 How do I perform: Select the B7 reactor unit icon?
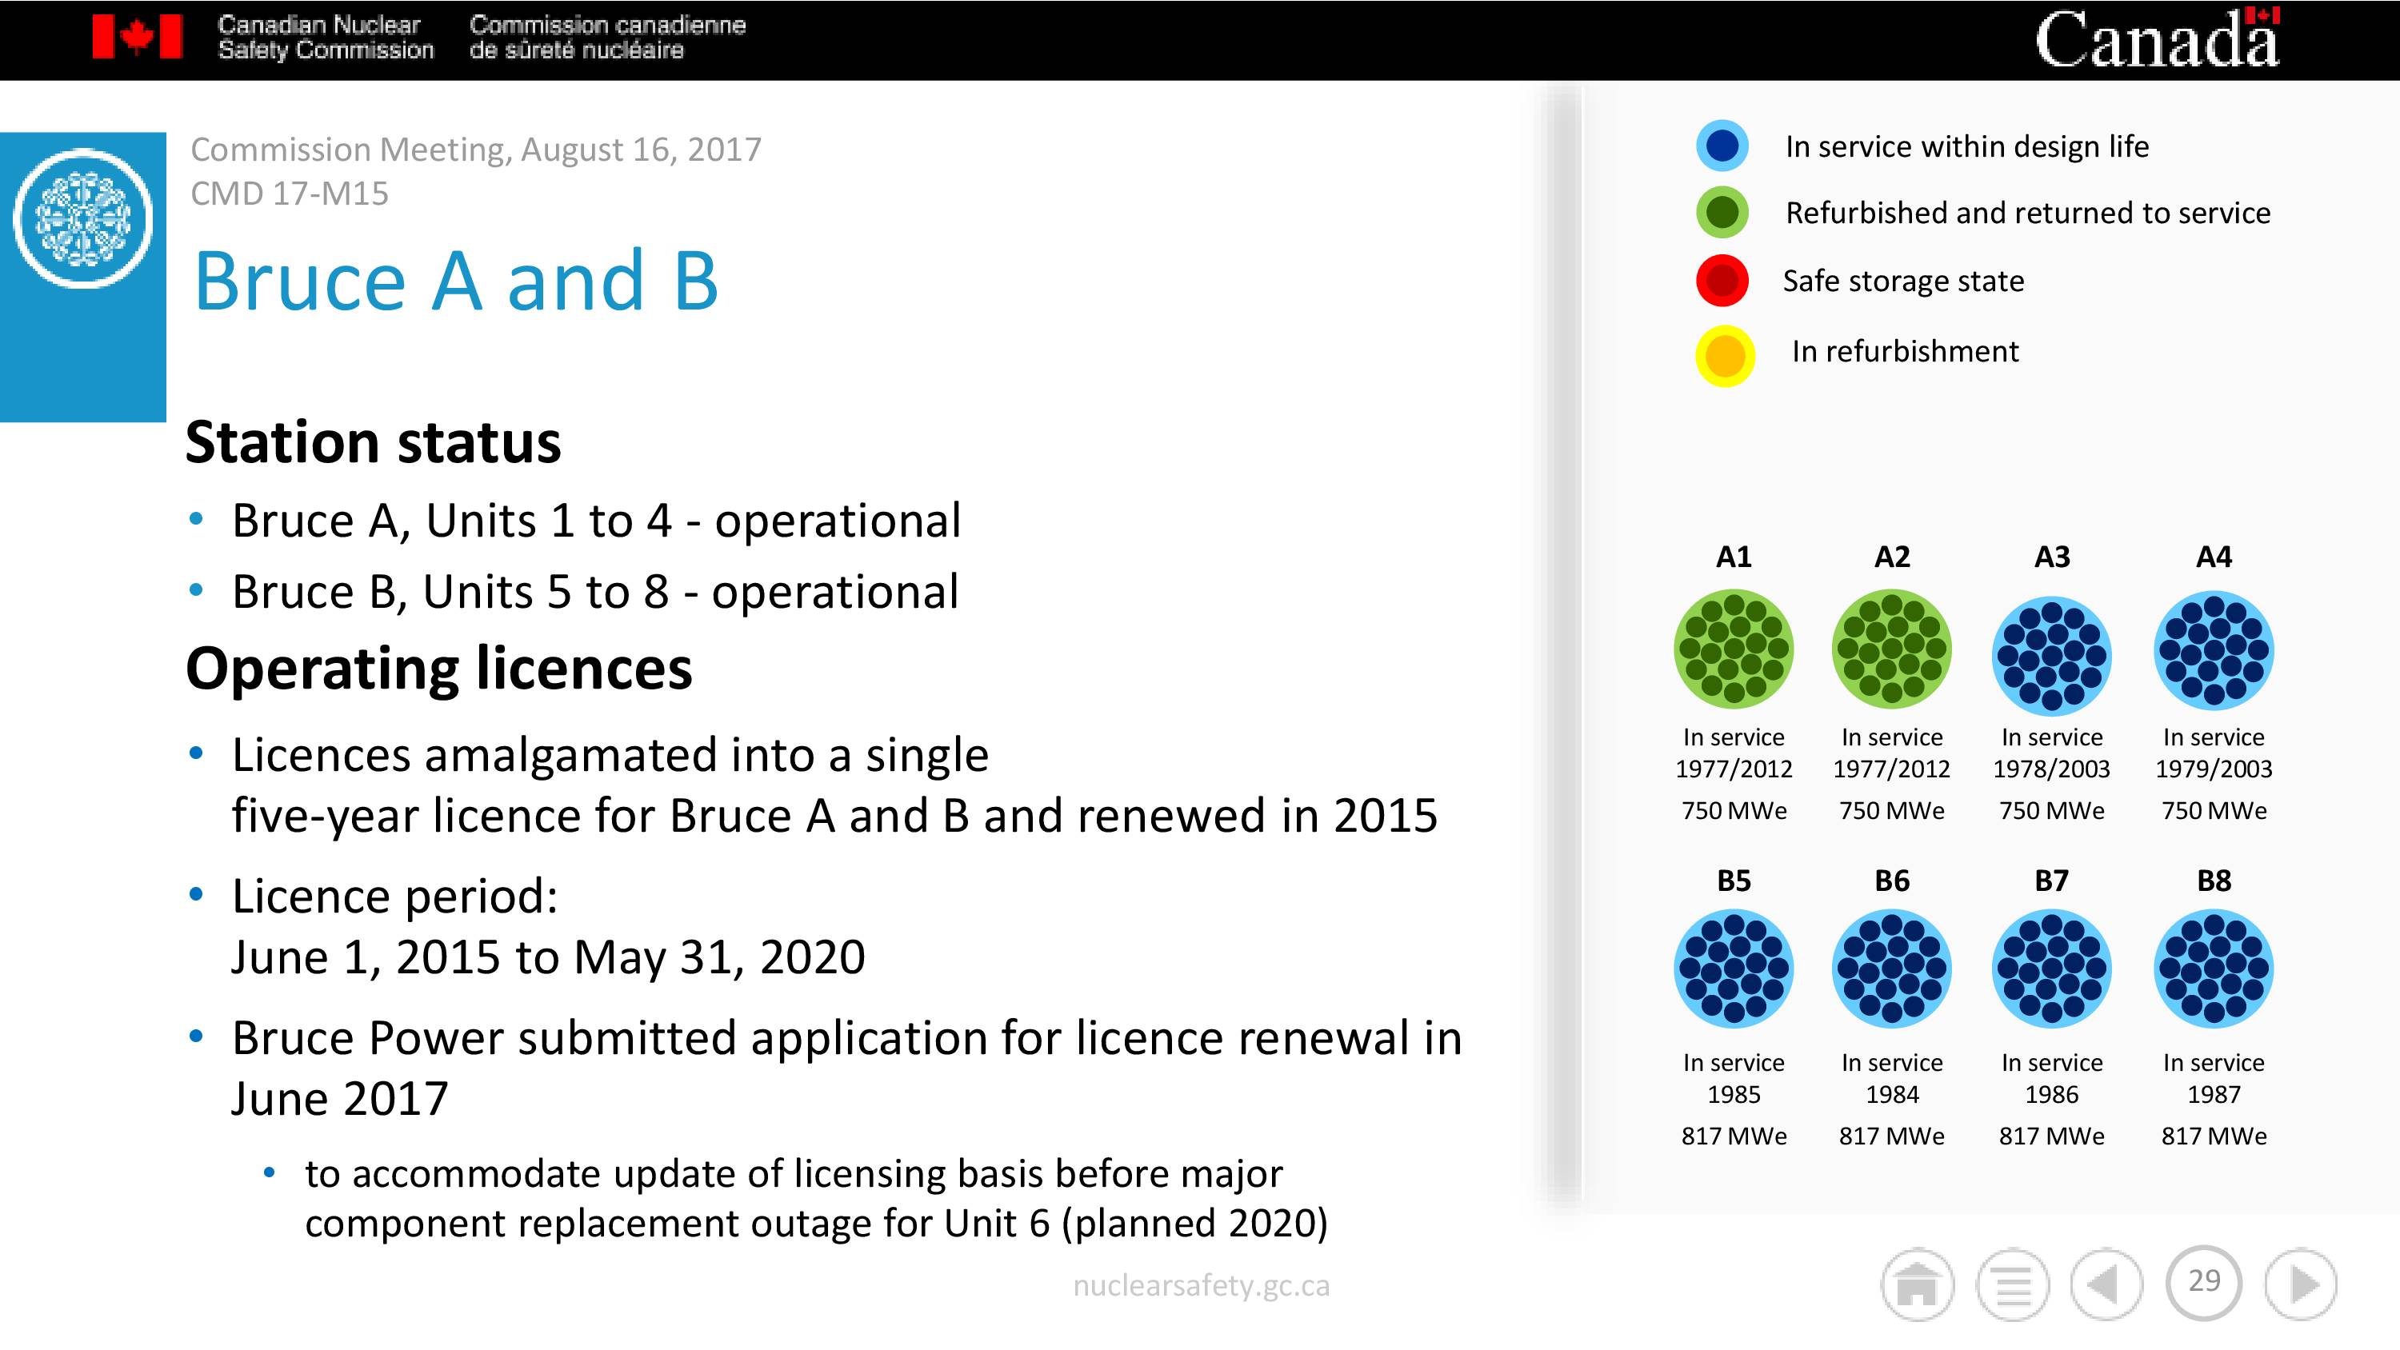click(2051, 969)
